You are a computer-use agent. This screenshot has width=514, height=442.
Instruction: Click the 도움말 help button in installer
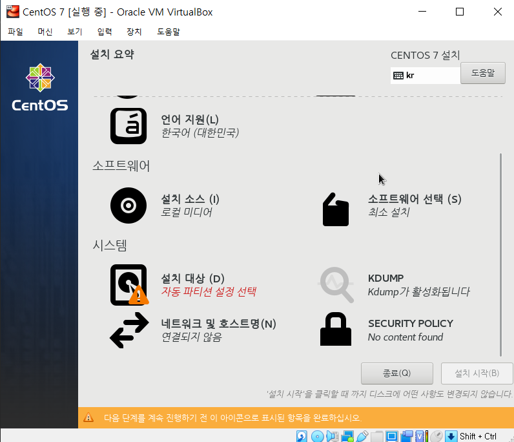pos(483,73)
